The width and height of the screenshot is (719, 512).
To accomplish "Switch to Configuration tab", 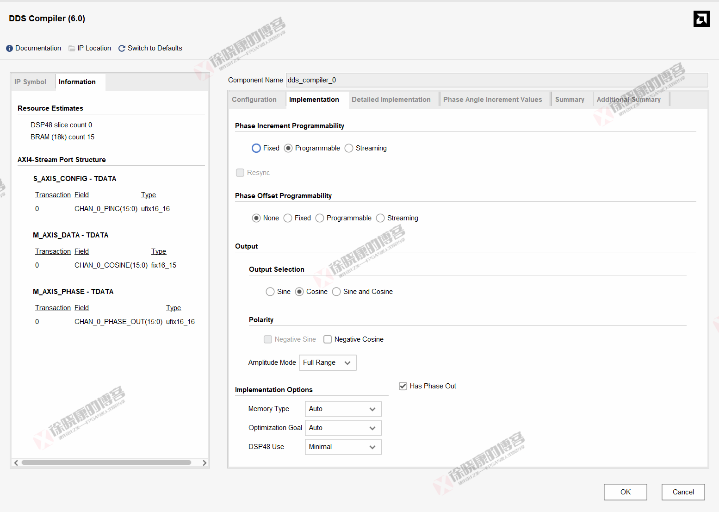I will coord(254,100).
